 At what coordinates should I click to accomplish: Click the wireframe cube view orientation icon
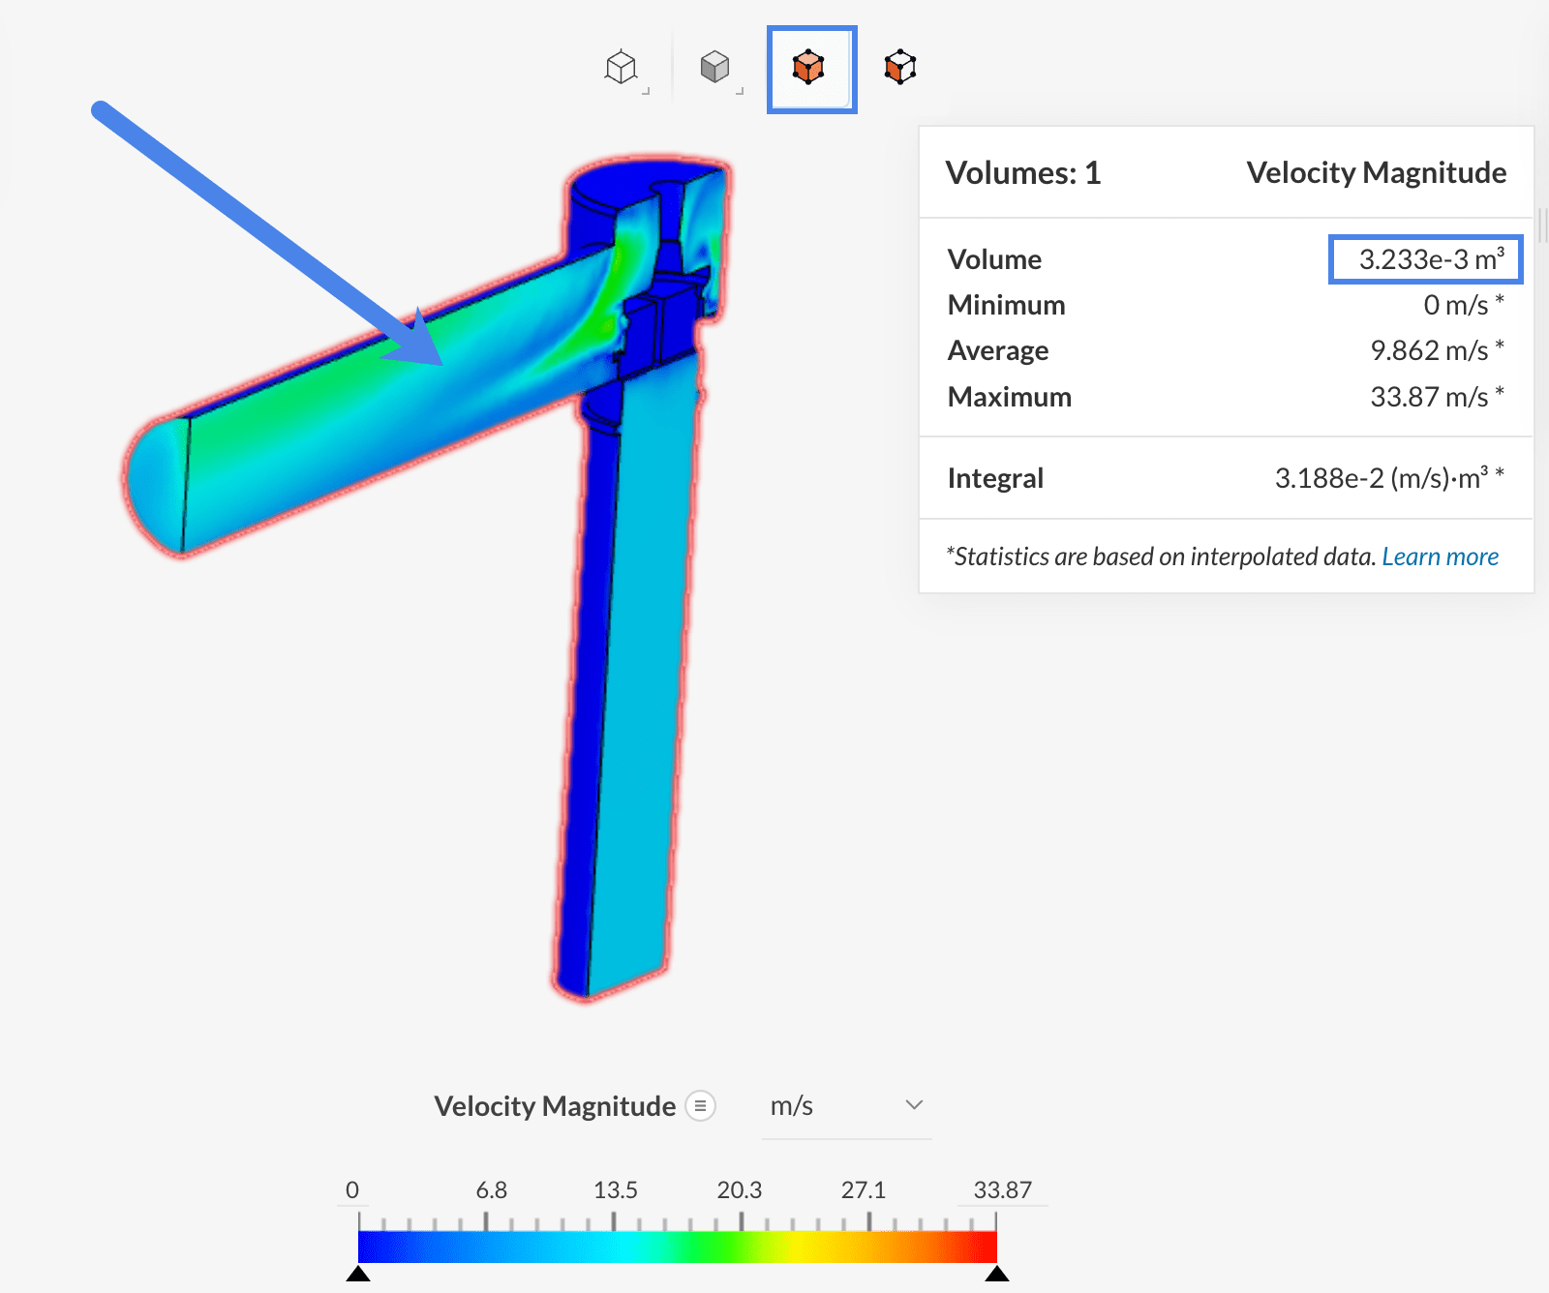(621, 68)
